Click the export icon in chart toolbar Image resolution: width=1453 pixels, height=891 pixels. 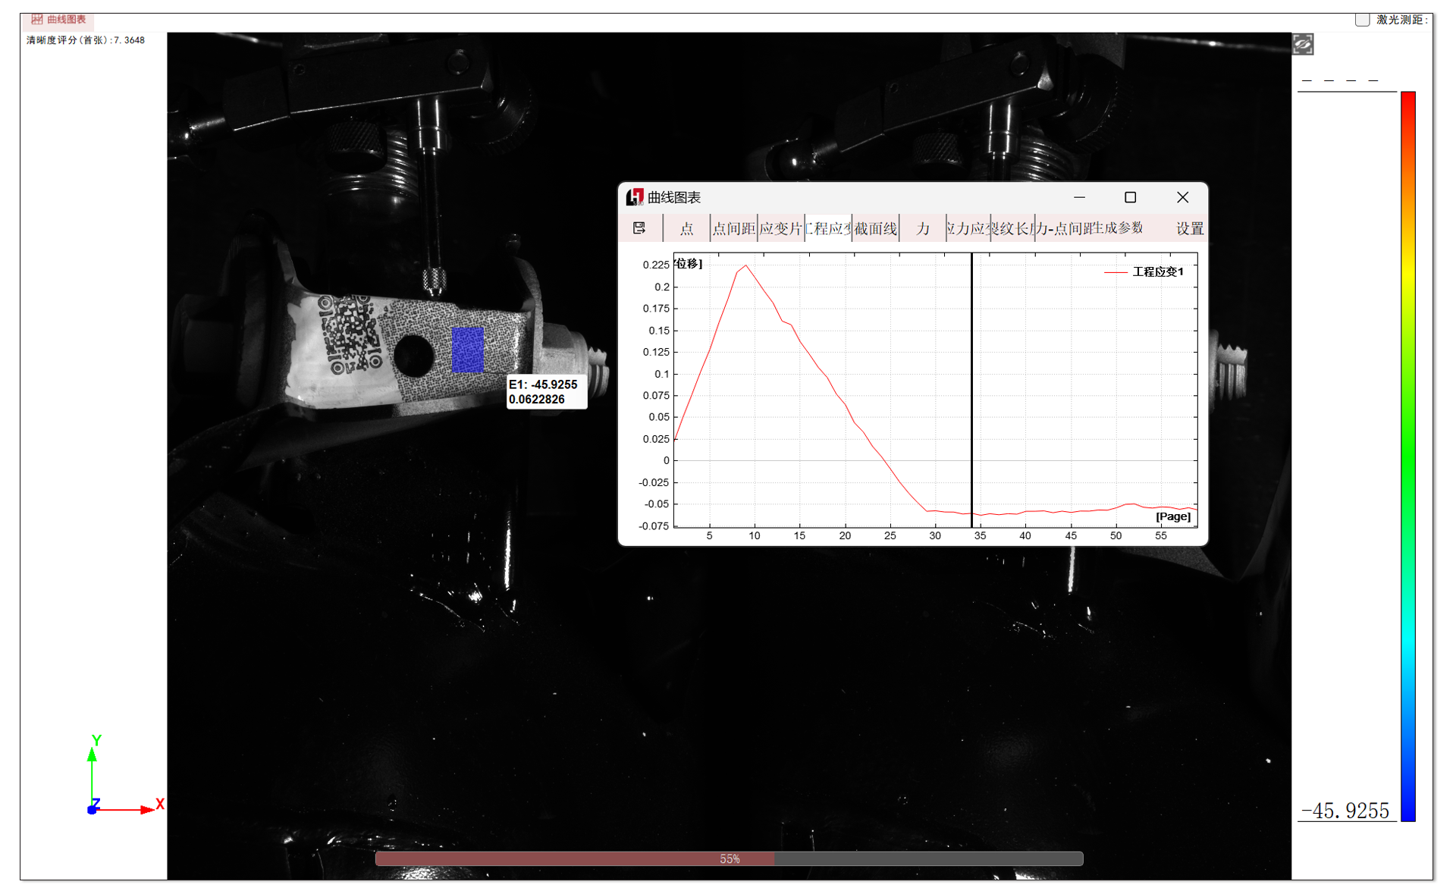click(639, 228)
